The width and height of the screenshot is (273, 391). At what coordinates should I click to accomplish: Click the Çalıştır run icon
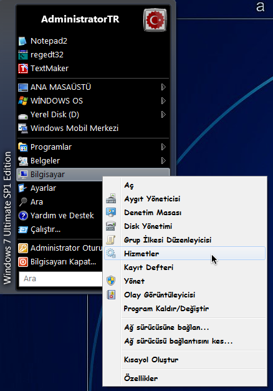pos(23,229)
